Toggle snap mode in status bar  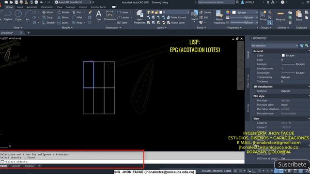click(x=240, y=171)
